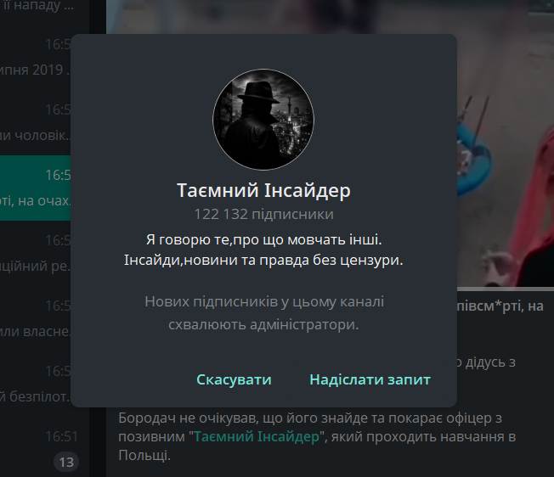Select the message line ending with 'Польщі.'
Image resolution: width=554 pixels, height=477 pixels.
click(x=144, y=456)
